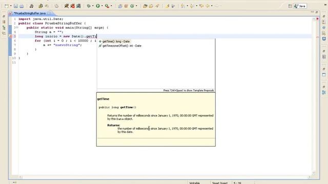Click the New file wizard icon
The image size is (328, 184).
7,6
